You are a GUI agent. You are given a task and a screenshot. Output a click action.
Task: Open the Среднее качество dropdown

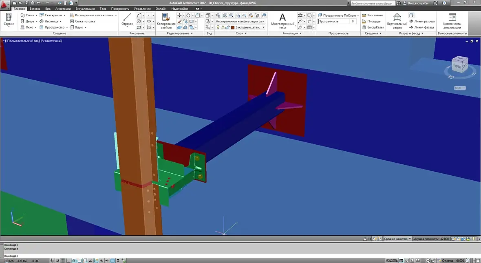click(x=397, y=239)
